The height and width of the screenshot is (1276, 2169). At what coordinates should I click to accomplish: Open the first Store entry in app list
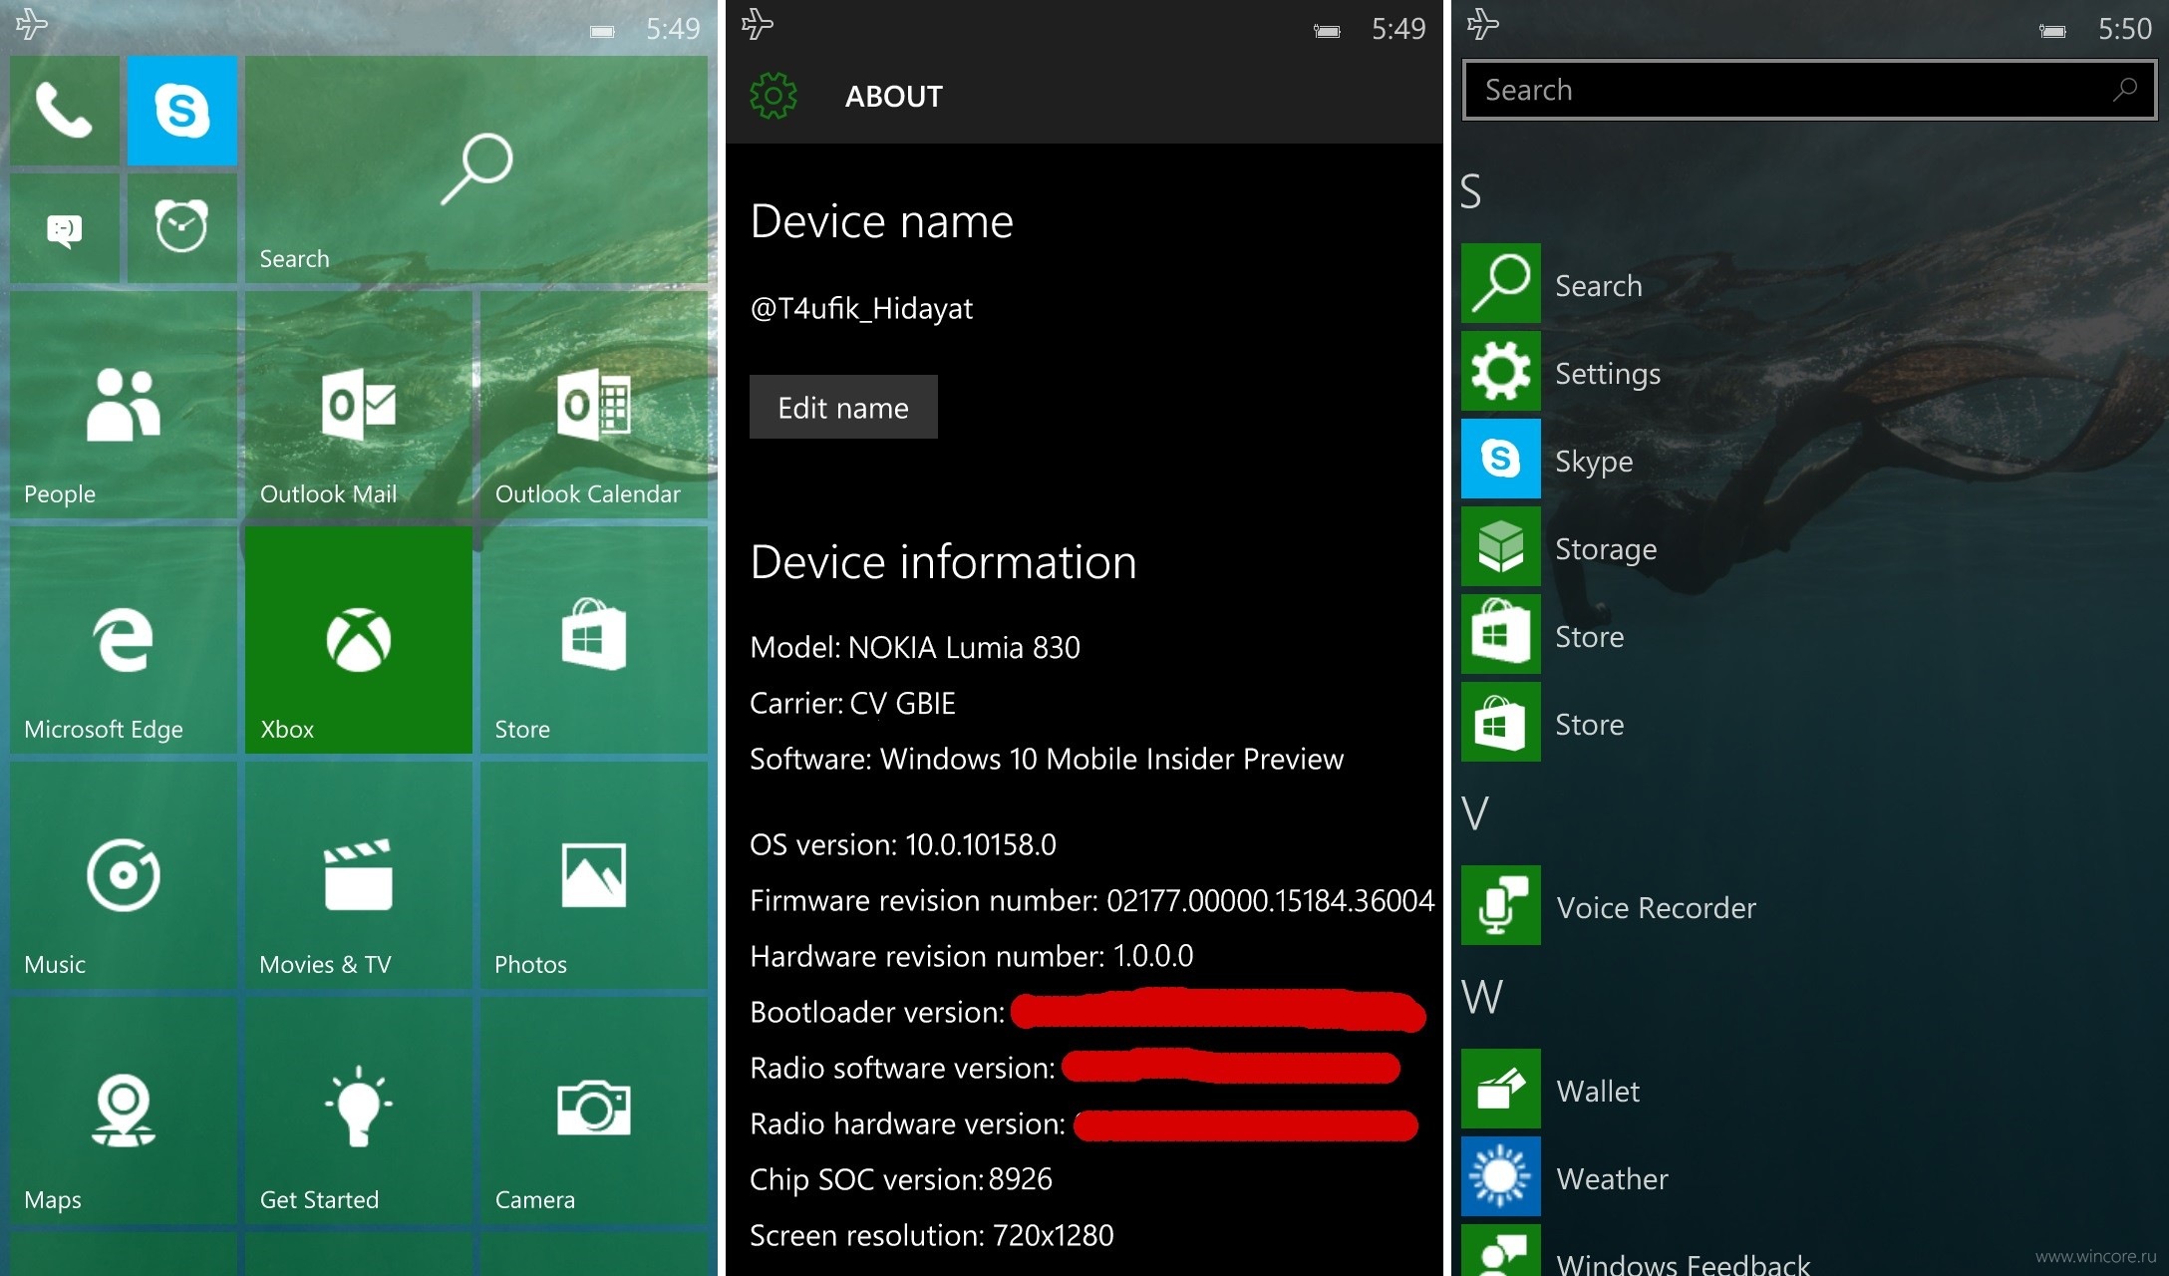click(x=1809, y=635)
